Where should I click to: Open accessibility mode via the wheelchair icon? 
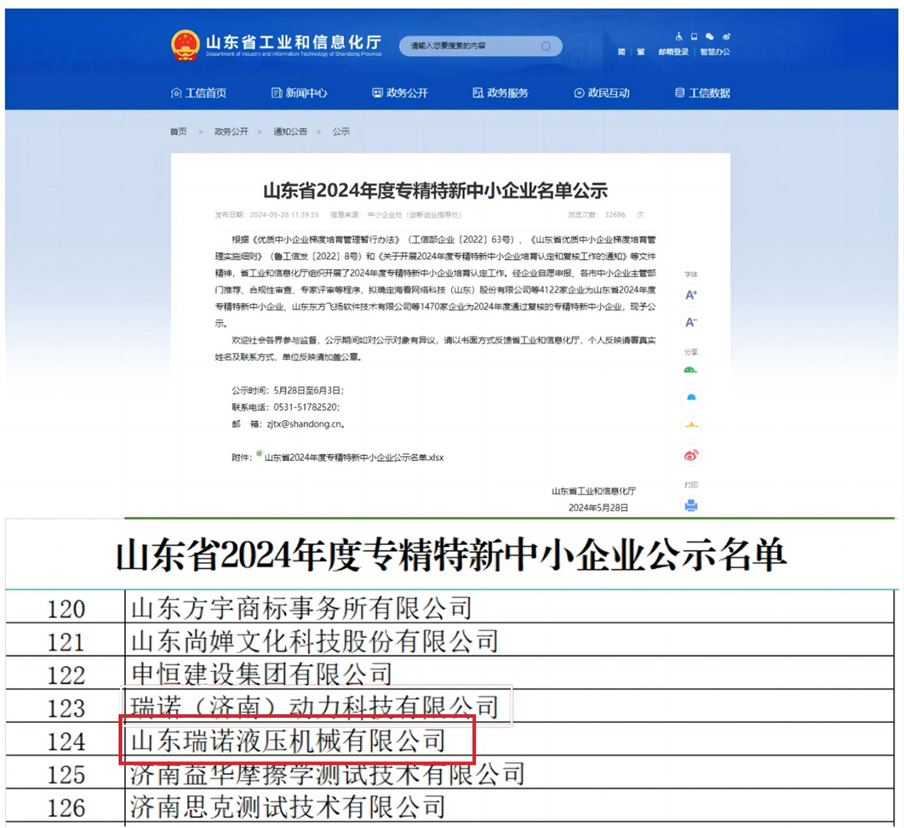pos(679,37)
